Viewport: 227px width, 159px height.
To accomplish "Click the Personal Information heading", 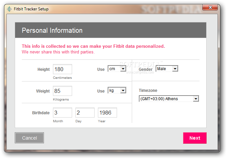I will (52, 30).
